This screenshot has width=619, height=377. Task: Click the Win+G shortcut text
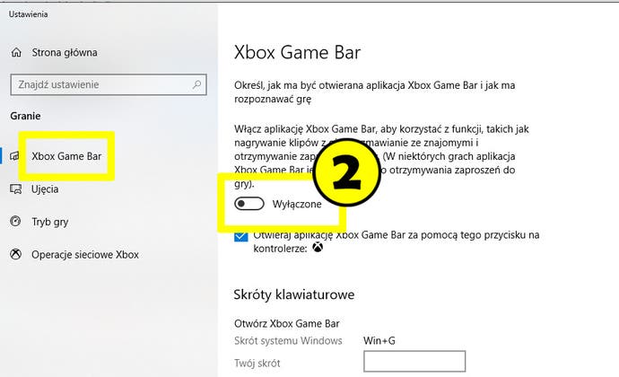point(379,340)
